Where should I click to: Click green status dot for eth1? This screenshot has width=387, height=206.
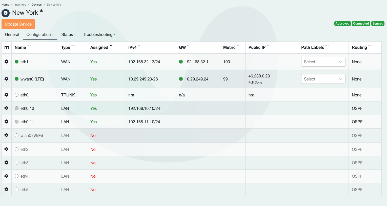point(17,62)
